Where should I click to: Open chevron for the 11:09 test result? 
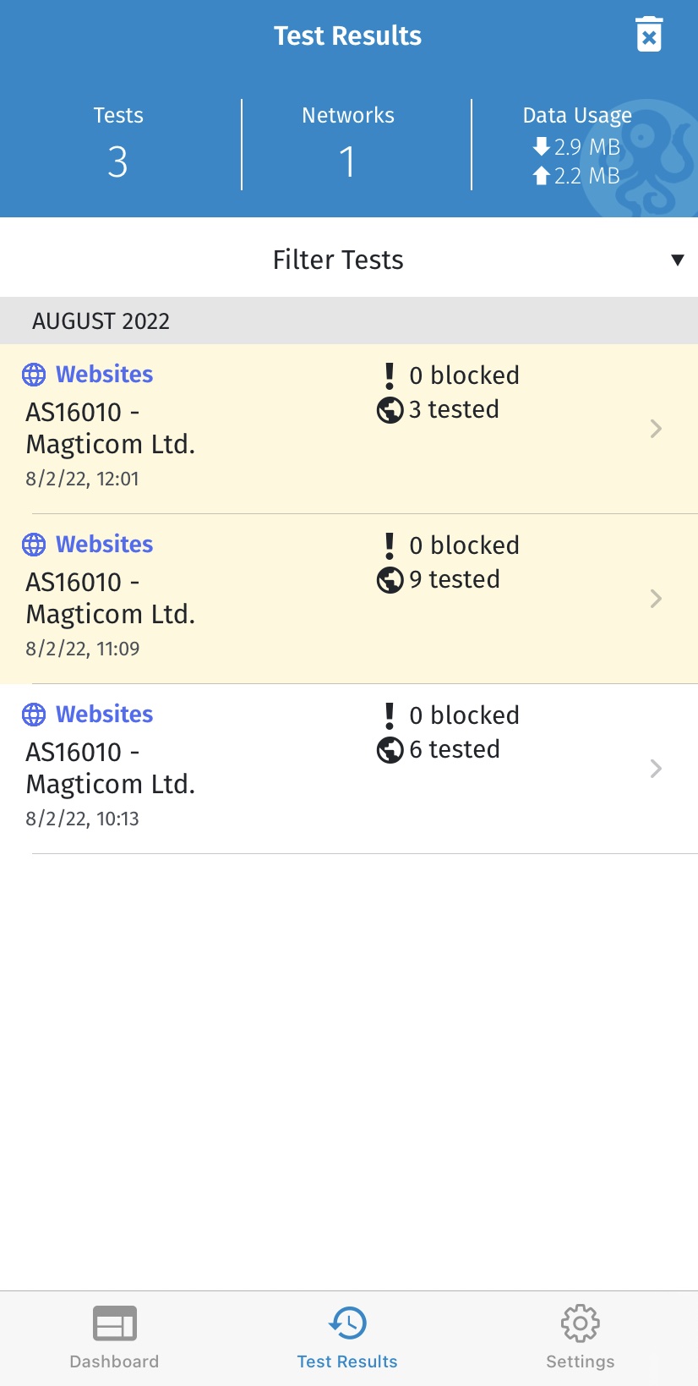656,599
